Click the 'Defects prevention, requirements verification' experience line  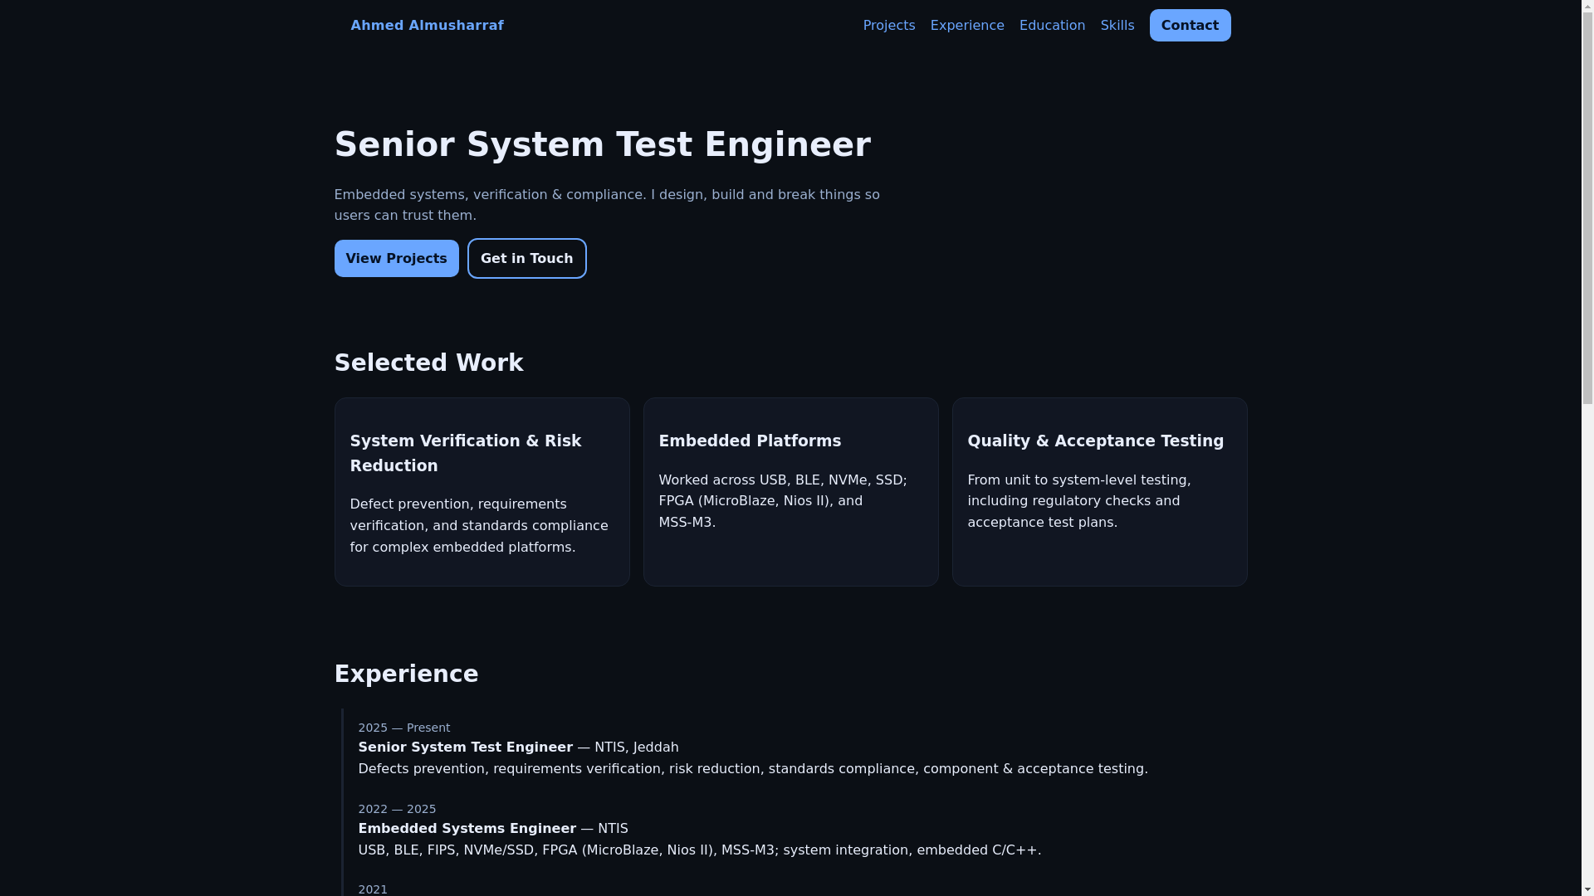point(753,769)
